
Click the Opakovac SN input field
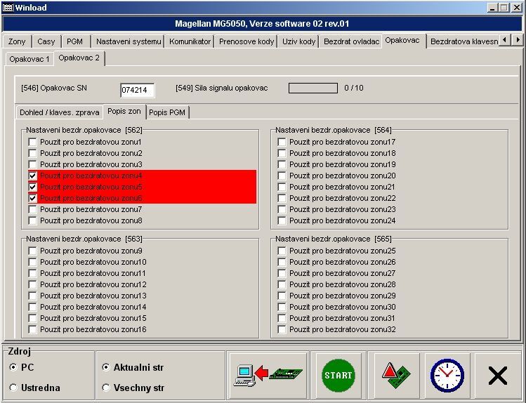[x=137, y=90]
